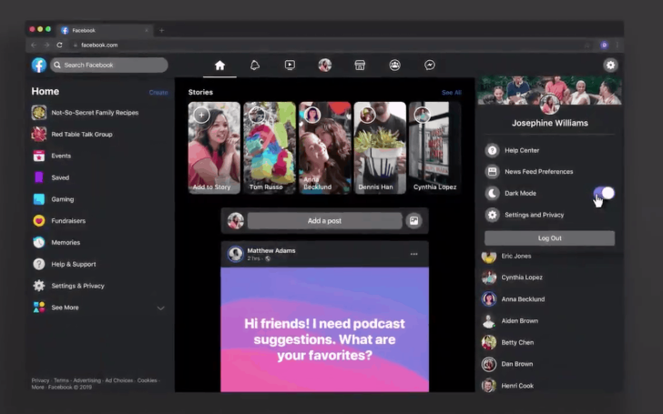Click the Facebook logo icon
Image resolution: width=663 pixels, height=414 pixels.
click(x=39, y=66)
